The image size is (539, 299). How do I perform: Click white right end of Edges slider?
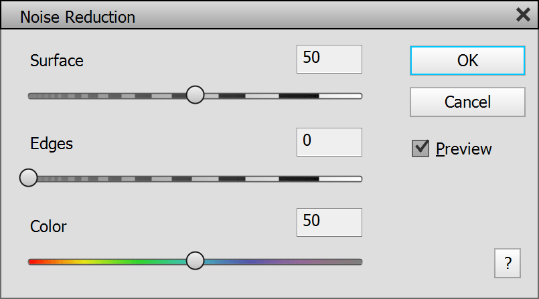click(341, 179)
